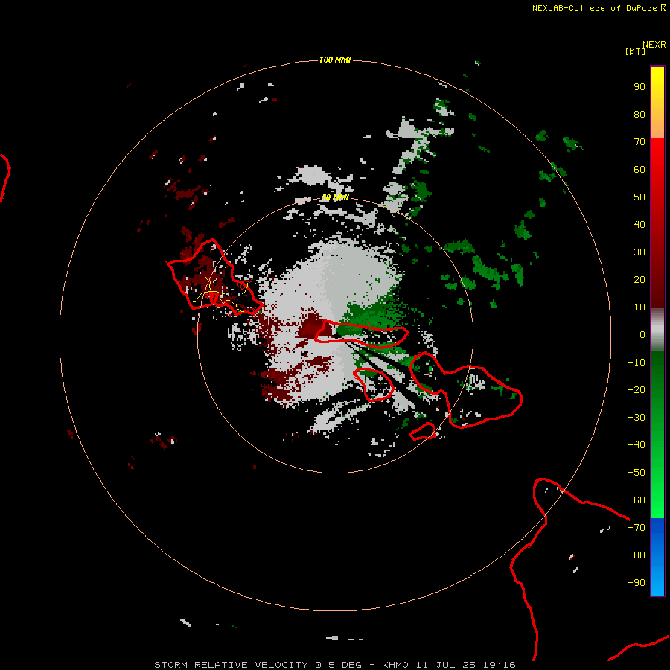
Task: Click the 0 value on velocity scale
Action: pyautogui.click(x=642, y=335)
